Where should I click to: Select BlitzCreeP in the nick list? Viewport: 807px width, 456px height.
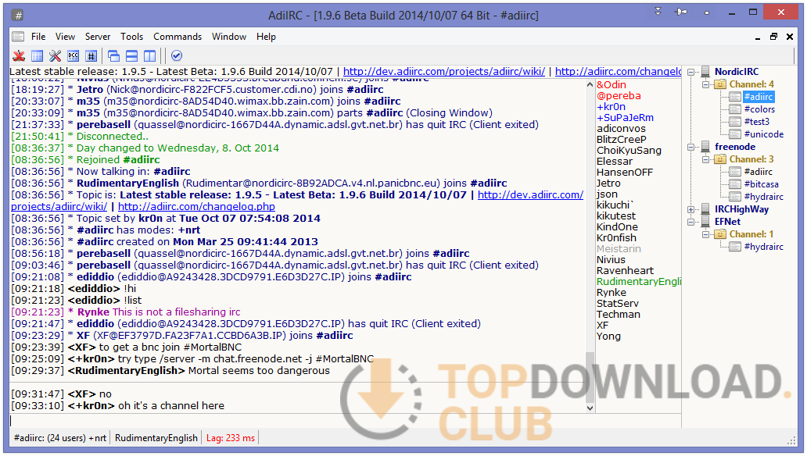tap(621, 139)
